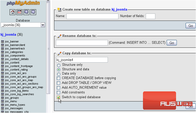
Task: Click browse icon beside jos_banner table
Action: tap(3, 42)
